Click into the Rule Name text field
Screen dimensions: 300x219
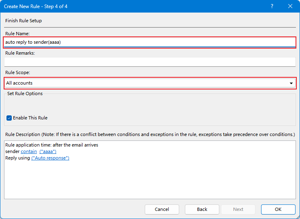[x=150, y=42]
